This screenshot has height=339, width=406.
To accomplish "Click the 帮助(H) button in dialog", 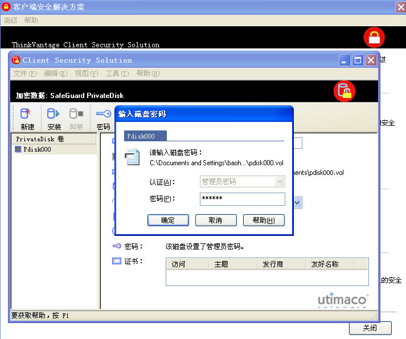I will coord(264,220).
